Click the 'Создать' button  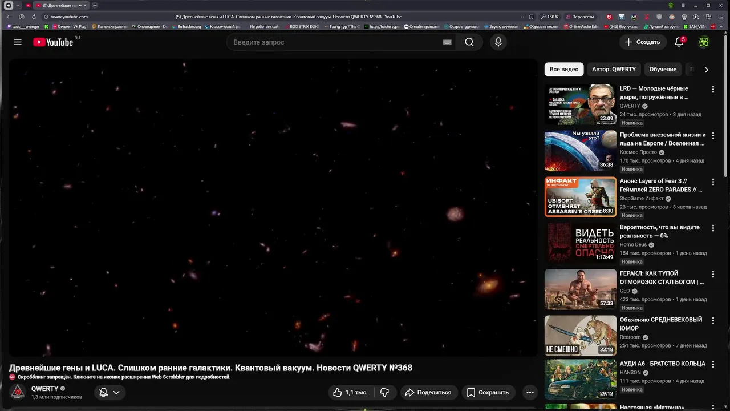pyautogui.click(x=642, y=42)
